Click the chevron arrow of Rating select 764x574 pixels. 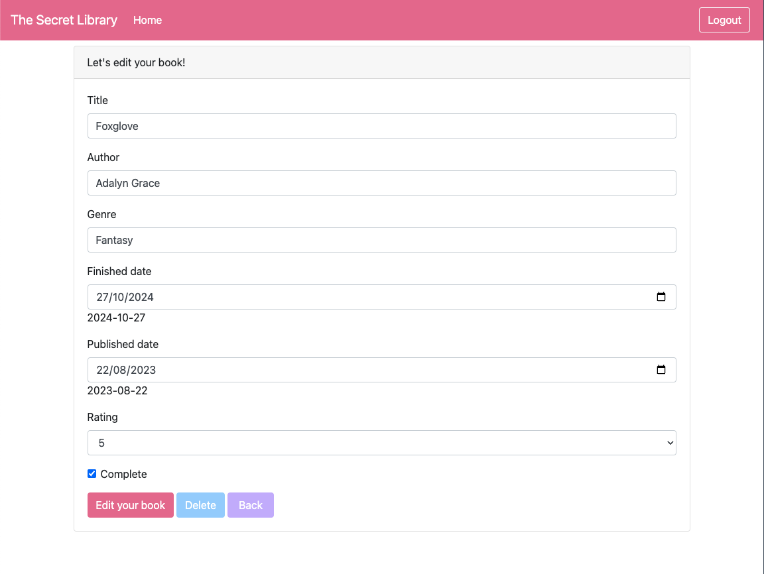(x=669, y=443)
